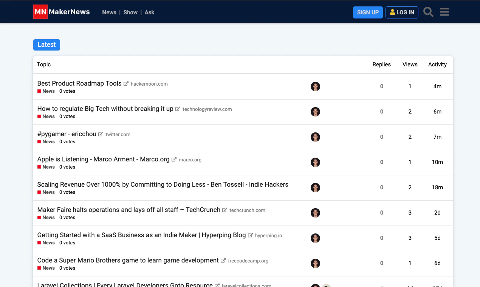Open the Ask nav link

(x=150, y=12)
